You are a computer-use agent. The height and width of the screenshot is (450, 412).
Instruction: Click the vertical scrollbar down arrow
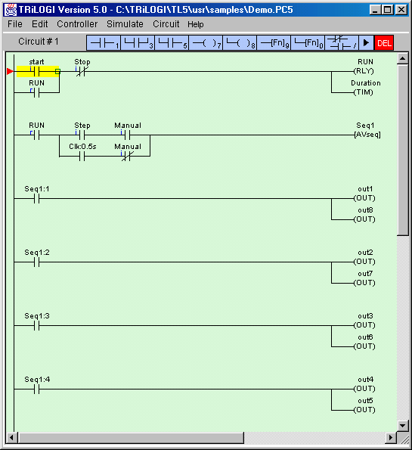pyautogui.click(x=403, y=425)
